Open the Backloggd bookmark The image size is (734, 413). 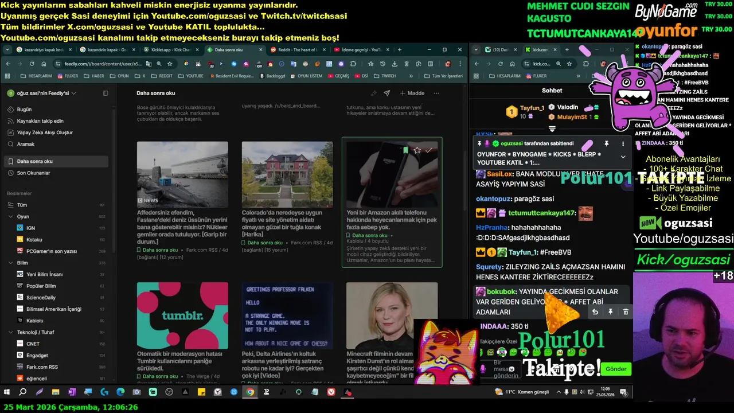click(272, 76)
